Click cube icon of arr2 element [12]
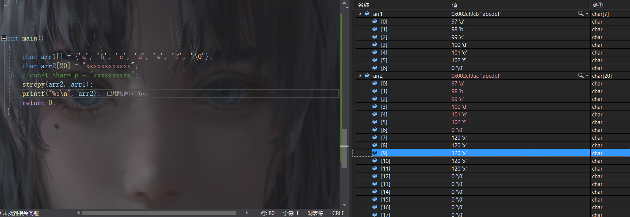 coord(375,176)
